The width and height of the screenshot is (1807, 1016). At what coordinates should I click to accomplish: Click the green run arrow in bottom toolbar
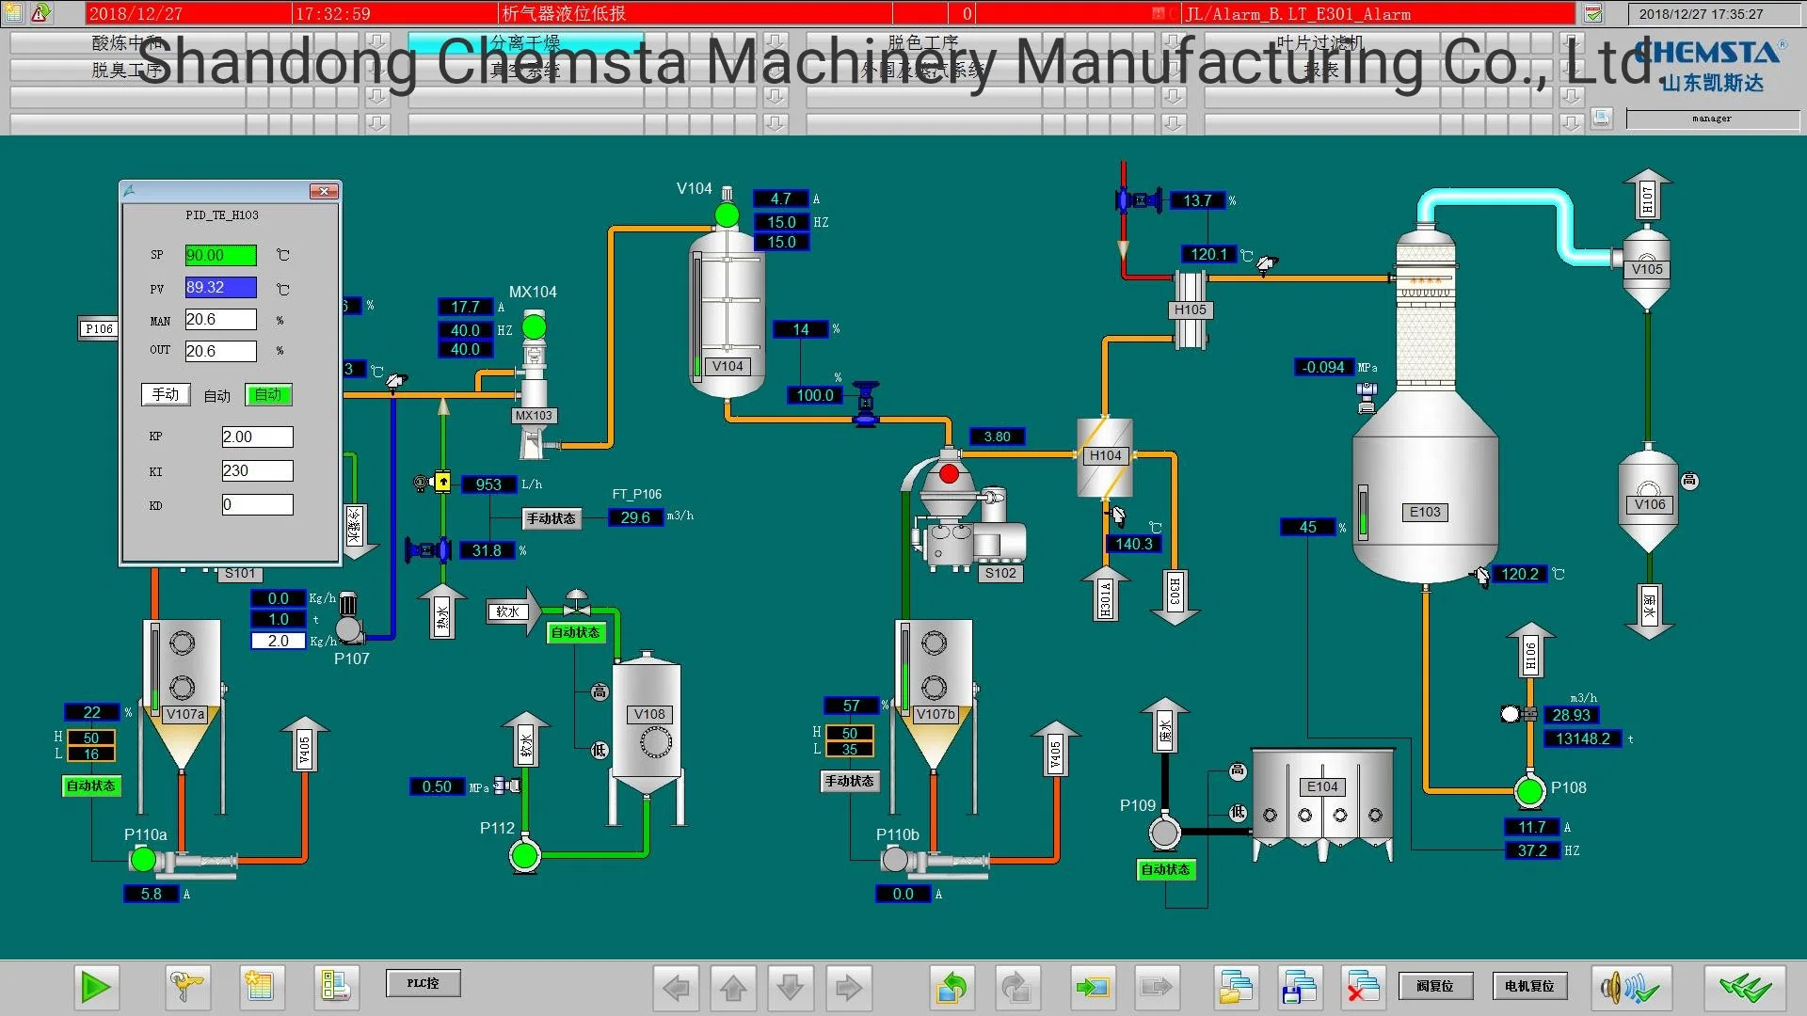point(95,987)
